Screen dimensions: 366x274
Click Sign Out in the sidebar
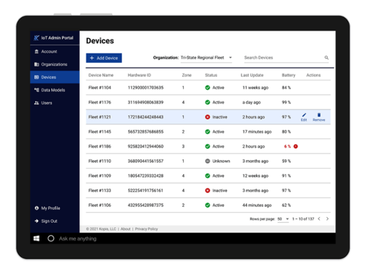coord(55,221)
